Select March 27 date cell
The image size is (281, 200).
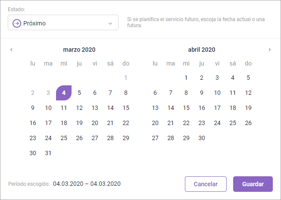pos(95,138)
